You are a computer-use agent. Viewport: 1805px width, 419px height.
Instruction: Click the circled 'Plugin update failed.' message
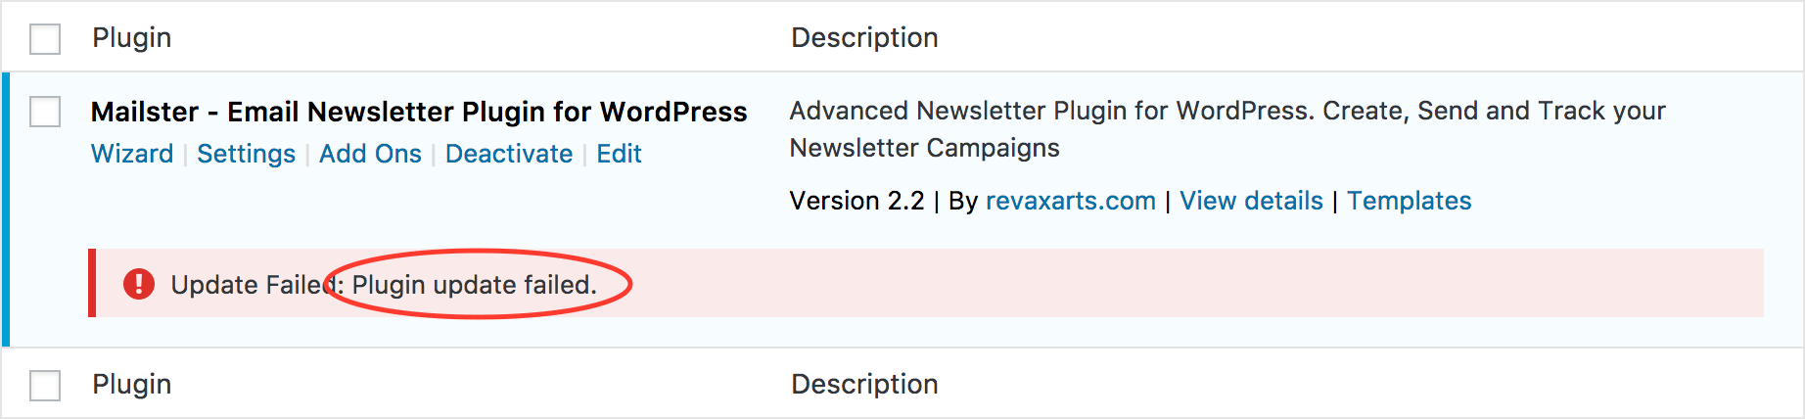coord(475,285)
